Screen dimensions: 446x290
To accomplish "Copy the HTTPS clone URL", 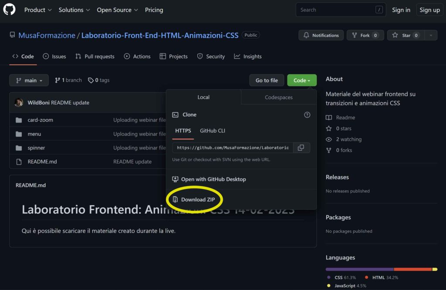I will [301, 148].
